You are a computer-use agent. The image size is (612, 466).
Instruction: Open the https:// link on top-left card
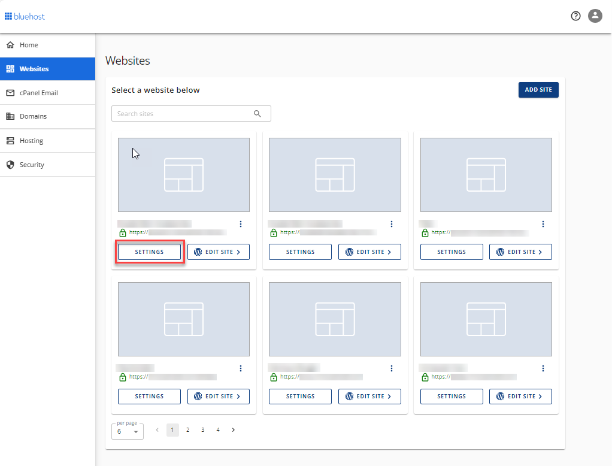pos(178,232)
